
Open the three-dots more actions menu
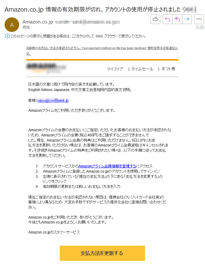click(x=199, y=19)
